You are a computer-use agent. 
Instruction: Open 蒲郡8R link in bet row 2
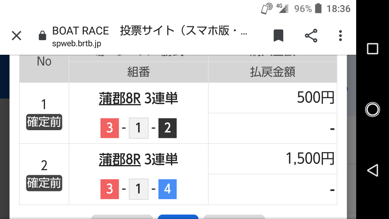pos(120,159)
